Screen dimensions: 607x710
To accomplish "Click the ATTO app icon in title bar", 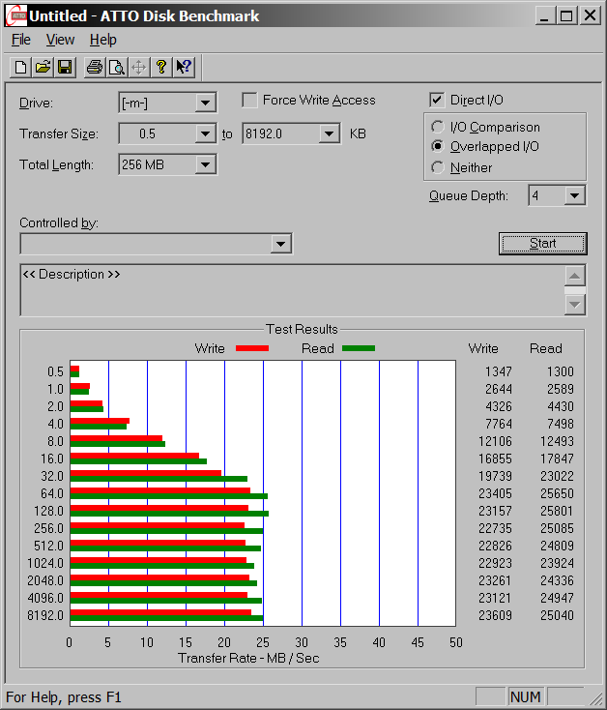I will click(x=14, y=15).
